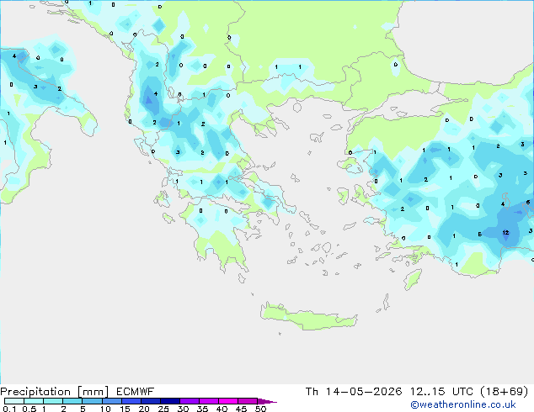
Task: Pick the 2–5 mm legend color swatch
Action: [x=72, y=401]
